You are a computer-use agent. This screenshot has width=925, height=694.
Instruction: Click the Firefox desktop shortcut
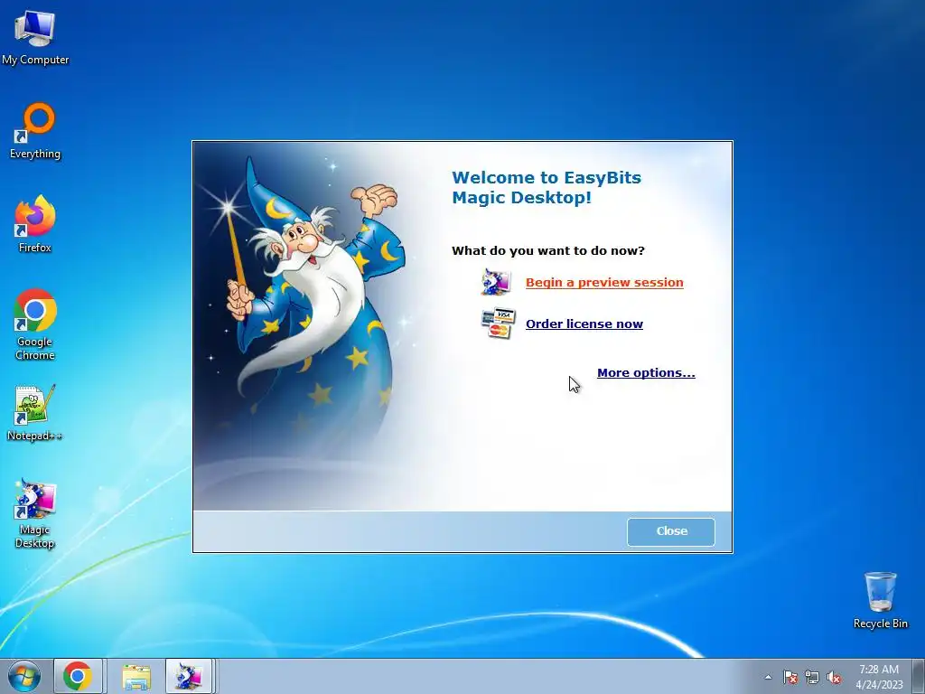(x=35, y=224)
